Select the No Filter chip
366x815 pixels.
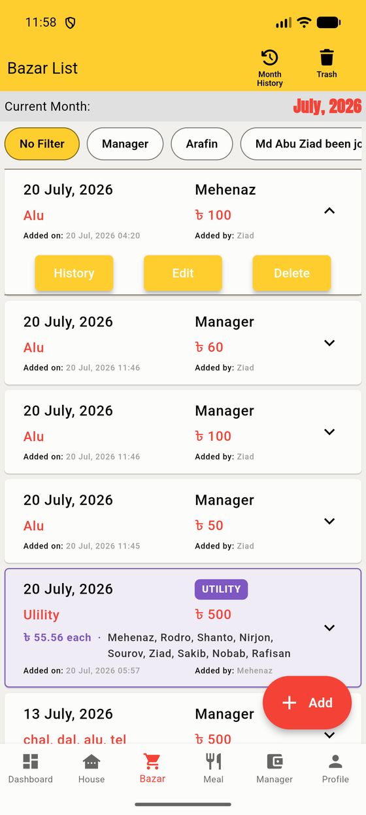[x=42, y=143]
